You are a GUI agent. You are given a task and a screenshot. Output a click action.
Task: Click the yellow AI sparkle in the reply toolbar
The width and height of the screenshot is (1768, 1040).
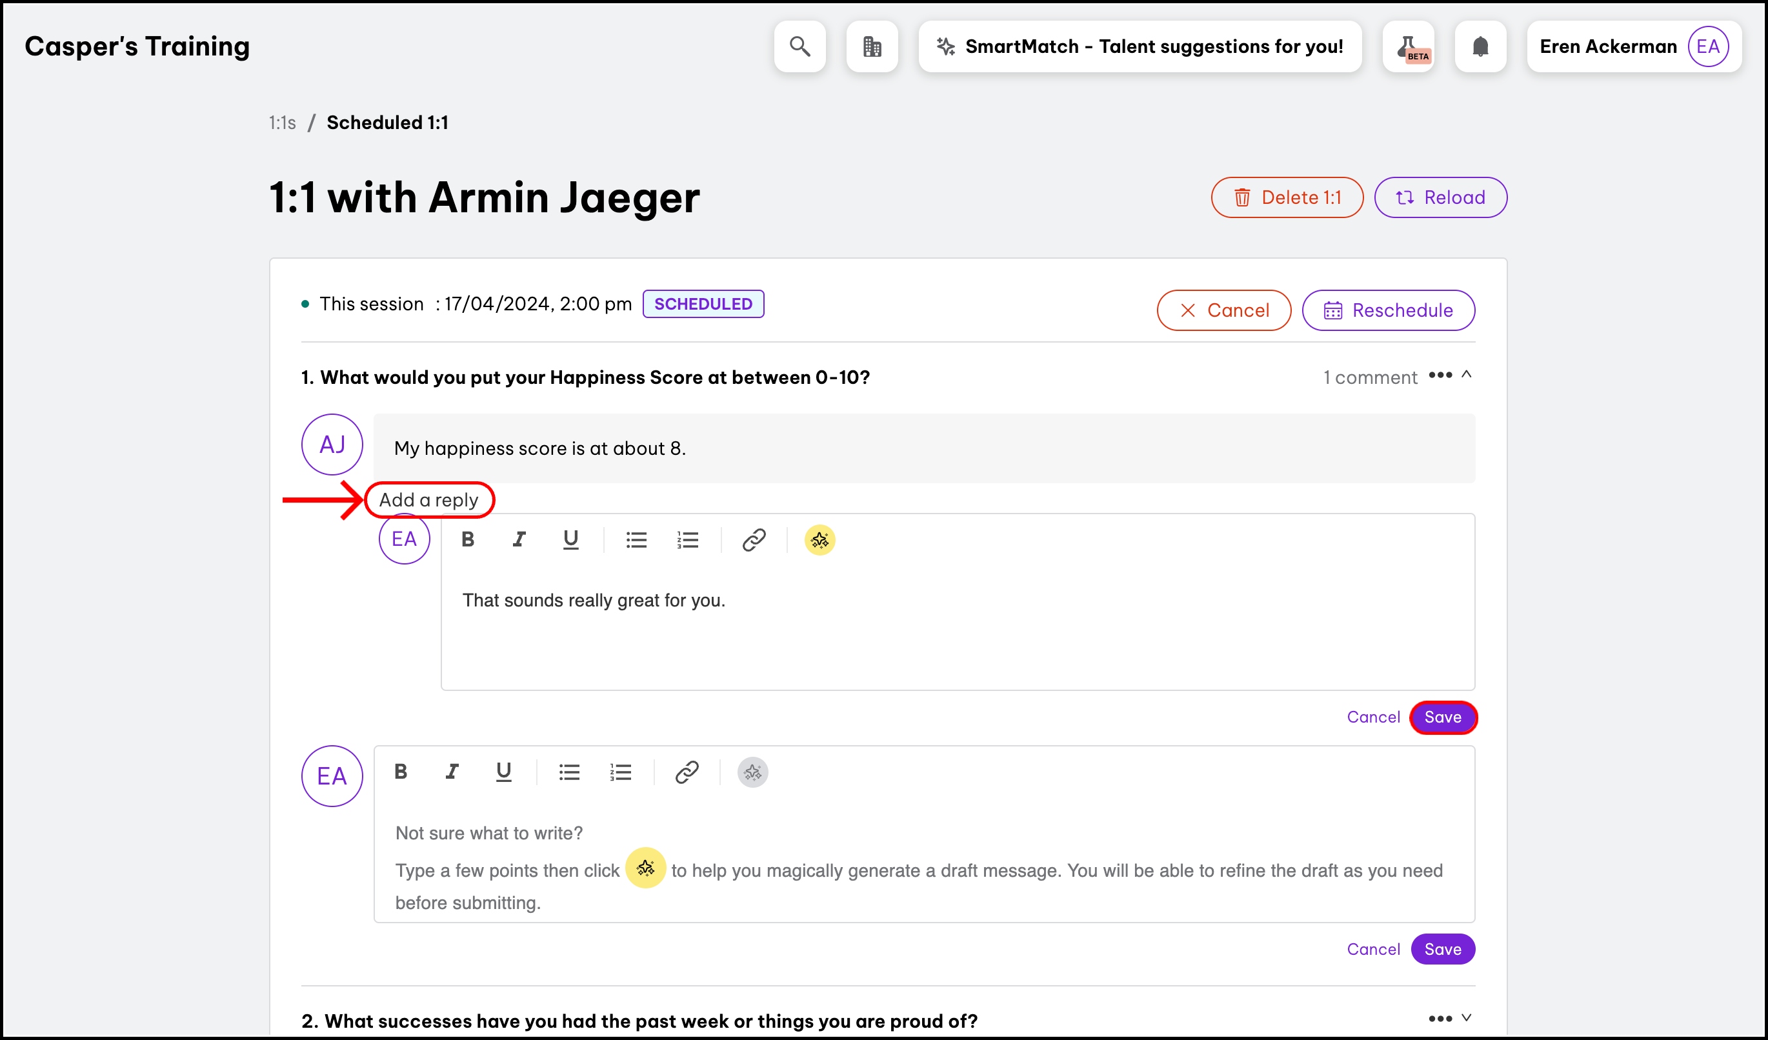click(x=819, y=539)
